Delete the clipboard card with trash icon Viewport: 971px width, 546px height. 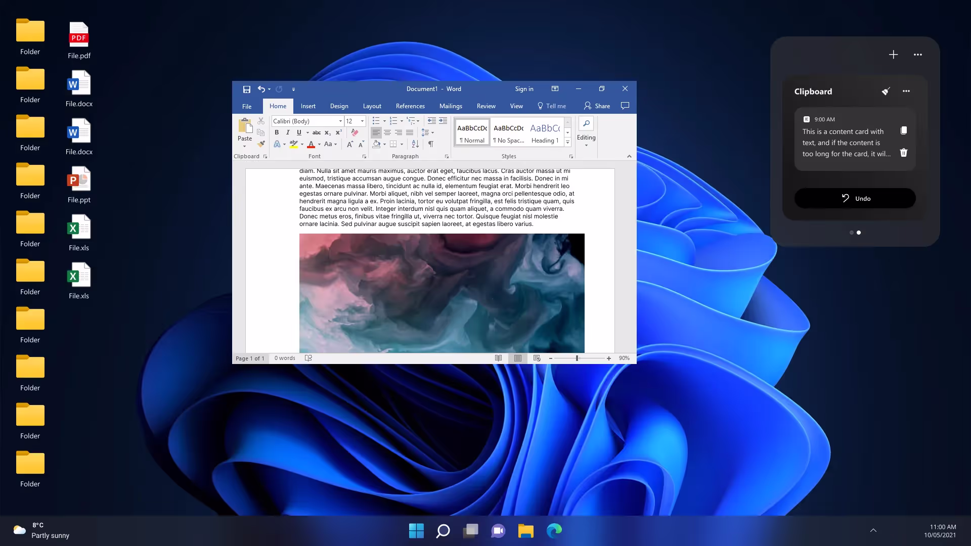pos(904,153)
